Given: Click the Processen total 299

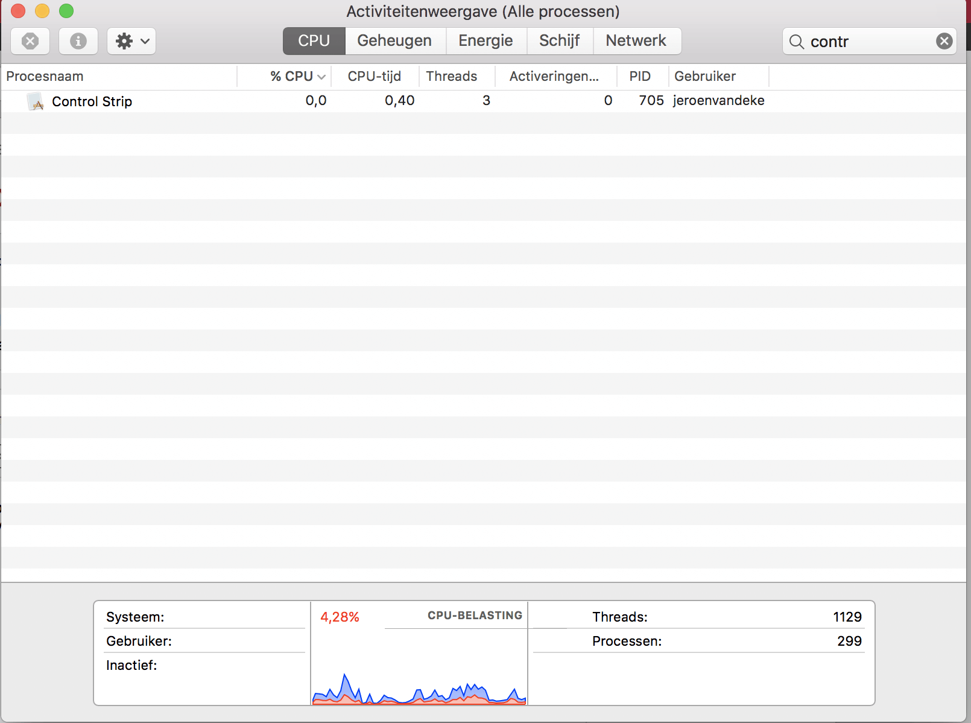Looking at the screenshot, I should tap(849, 641).
